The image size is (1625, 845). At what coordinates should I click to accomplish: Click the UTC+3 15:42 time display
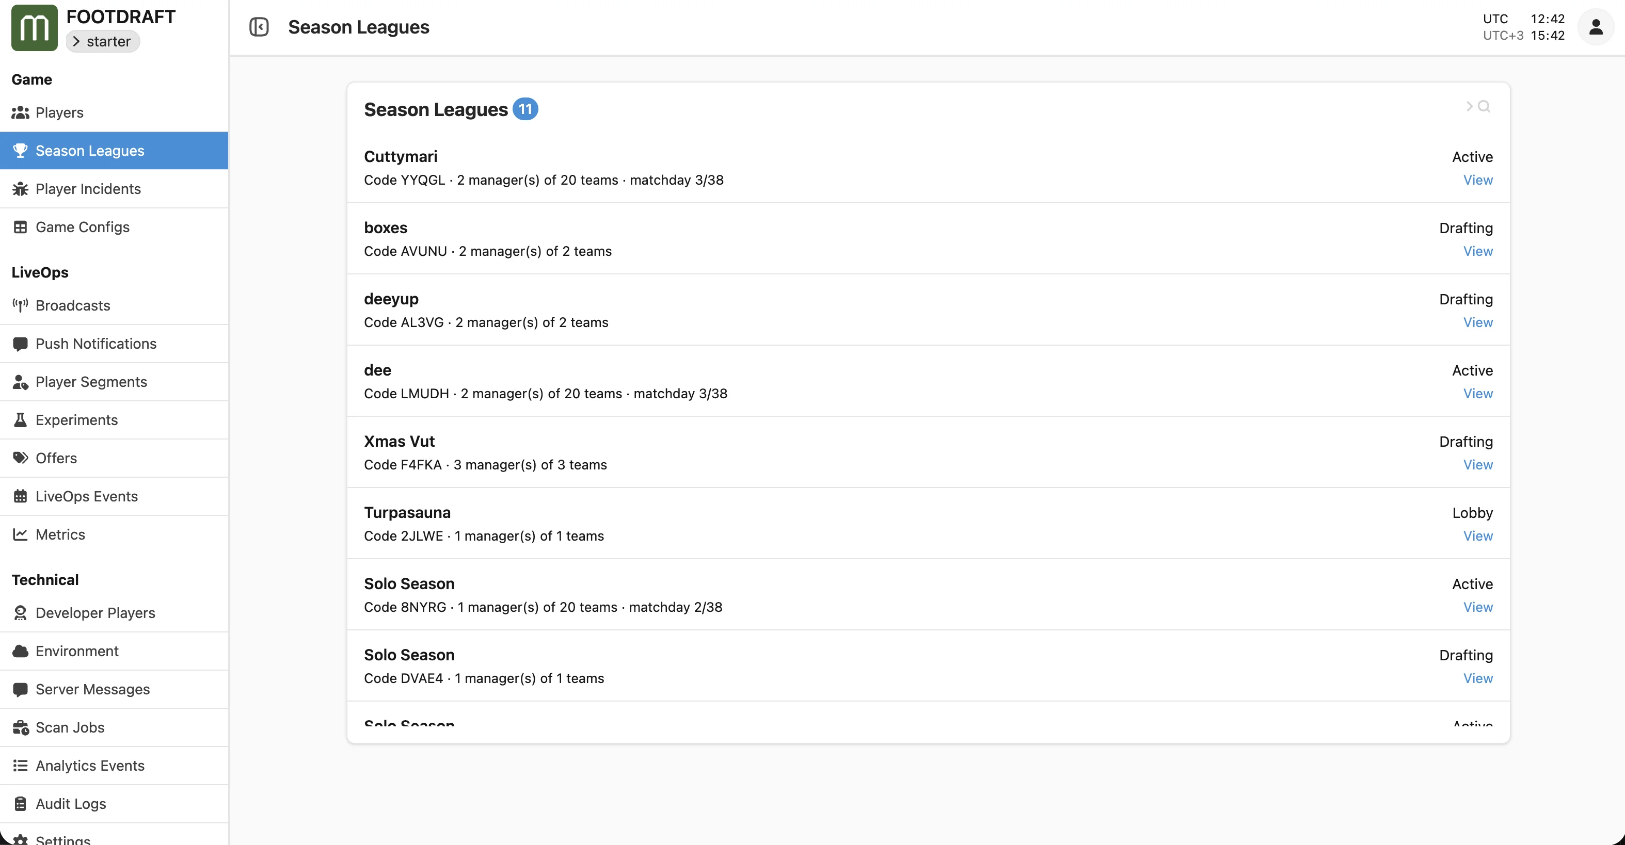click(x=1523, y=36)
